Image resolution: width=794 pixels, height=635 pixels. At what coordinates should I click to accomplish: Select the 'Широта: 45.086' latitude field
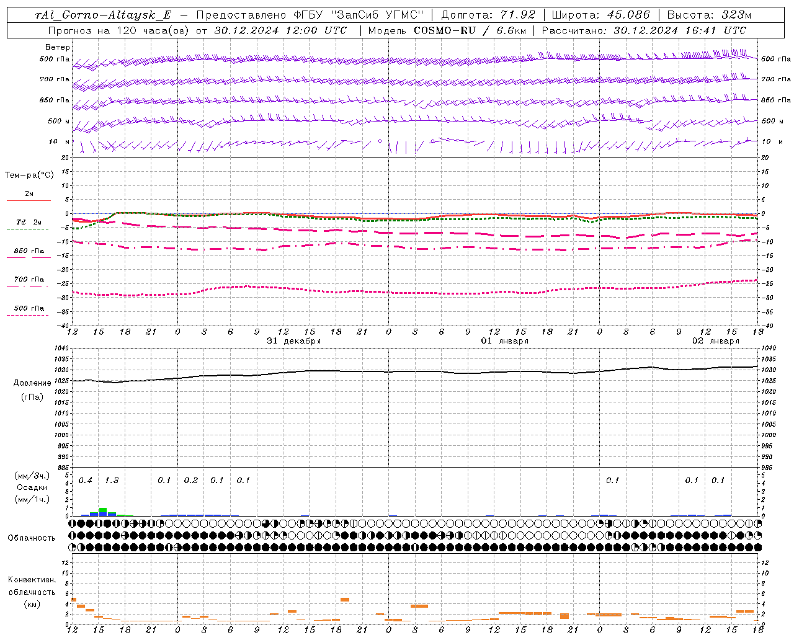[x=600, y=15]
